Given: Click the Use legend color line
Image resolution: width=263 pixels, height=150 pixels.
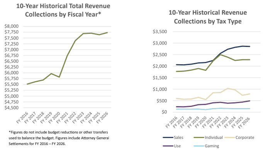Looking at the screenshot, I should pyautogui.click(x=168, y=146).
